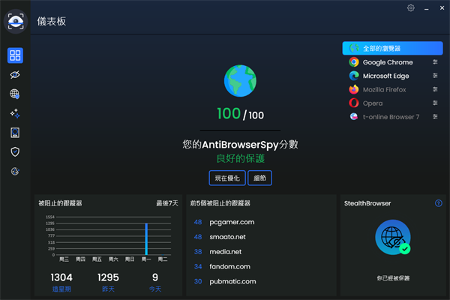
Task: Click the globe browser icon in sidebar
Action: (x=15, y=94)
